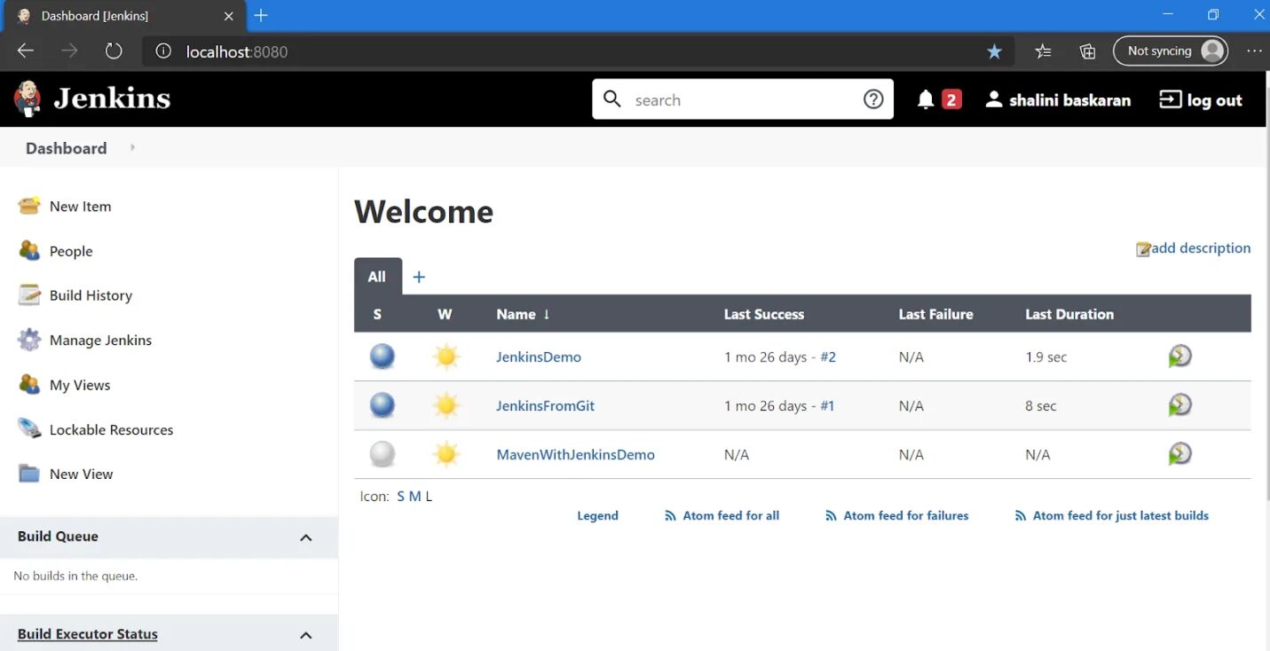Open Atom feed for all
The width and height of the screenshot is (1270, 651).
[x=722, y=515]
